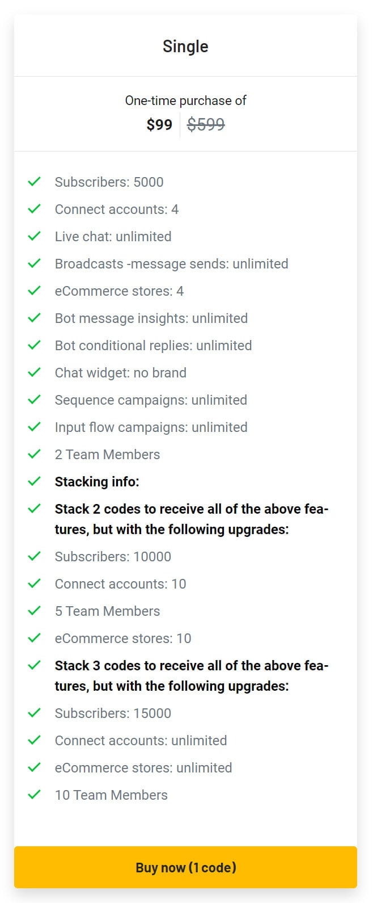
Task: Click the checkmark beside Subscribers: 5000
Action: (x=35, y=182)
